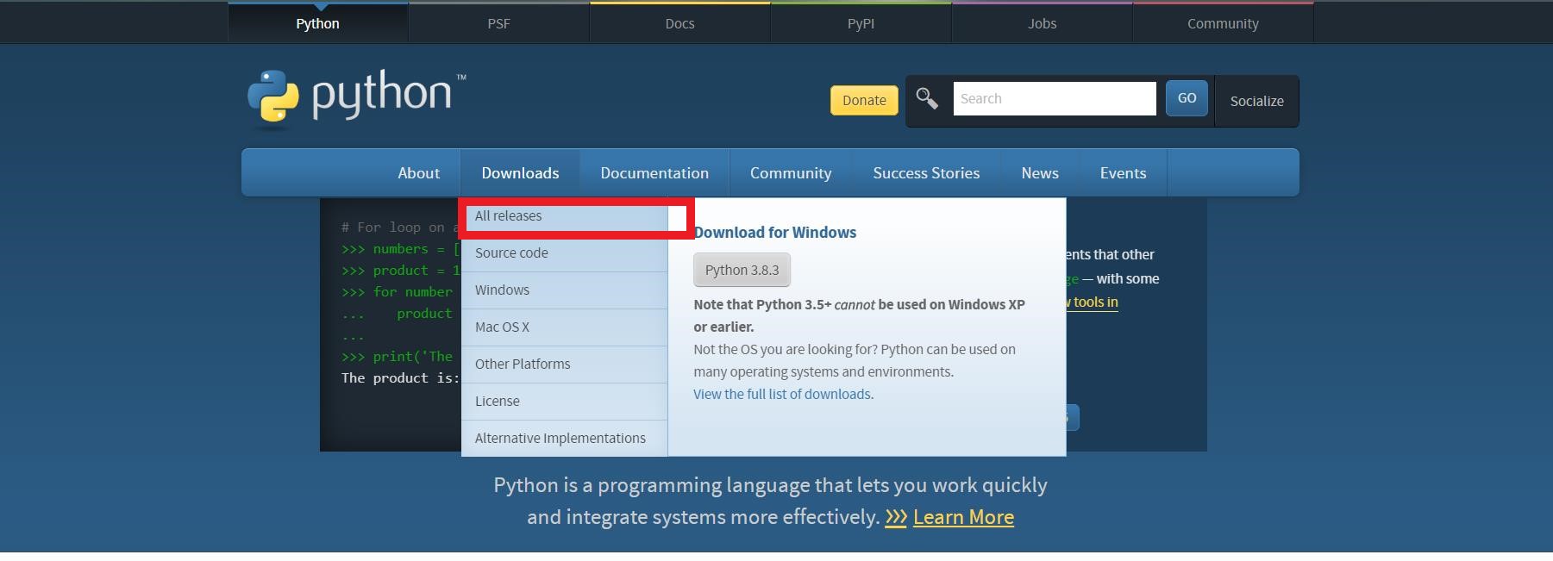
Task: Open License in Downloads submenu
Action: 565,402
